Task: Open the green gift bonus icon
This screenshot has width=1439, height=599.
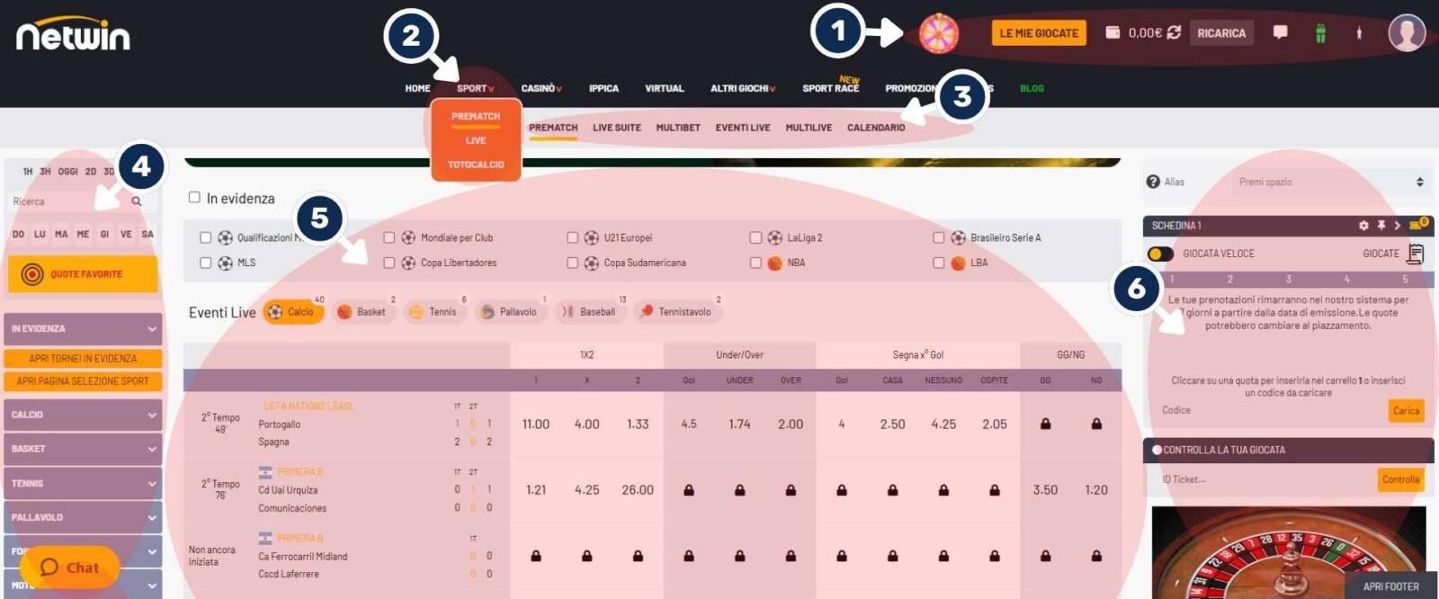Action: point(1320,33)
